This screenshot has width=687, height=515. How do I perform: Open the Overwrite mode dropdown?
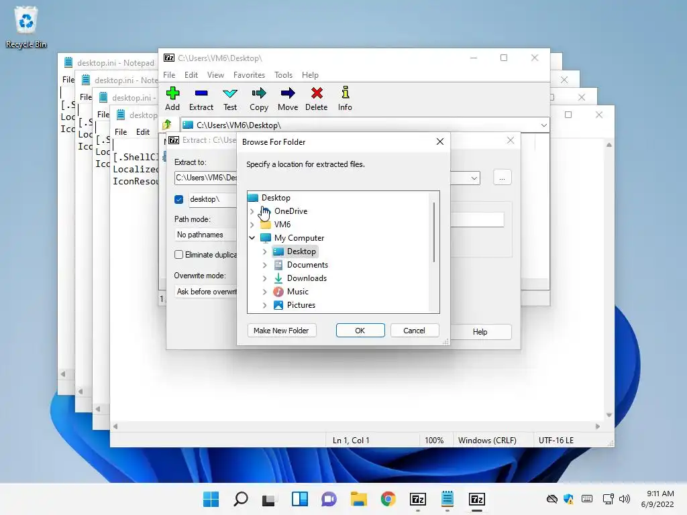point(205,292)
